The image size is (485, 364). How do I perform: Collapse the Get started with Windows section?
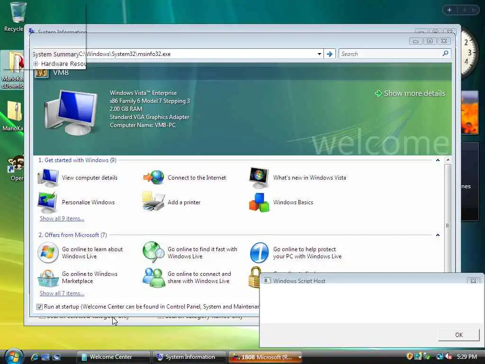[438, 160]
